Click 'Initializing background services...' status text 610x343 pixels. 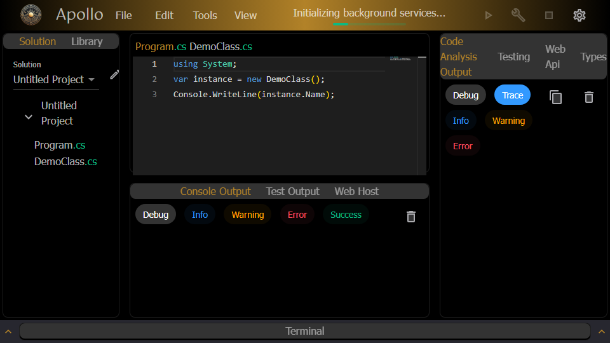tap(369, 13)
